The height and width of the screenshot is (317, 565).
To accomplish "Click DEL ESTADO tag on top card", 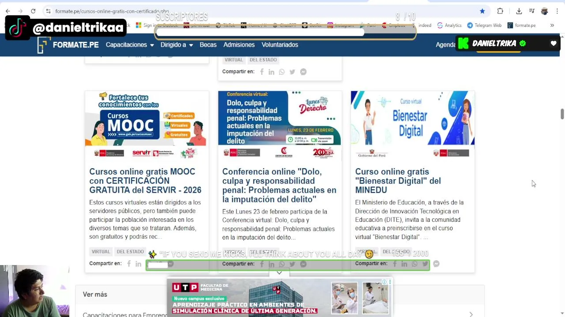I will pos(263,60).
